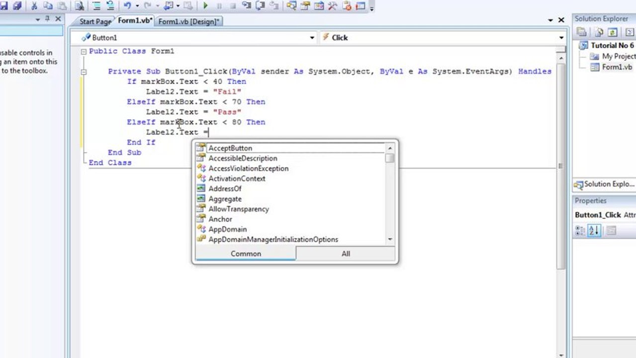This screenshot has height=358, width=636.
Task: Switch to the Start Page tab
Action: click(x=95, y=21)
